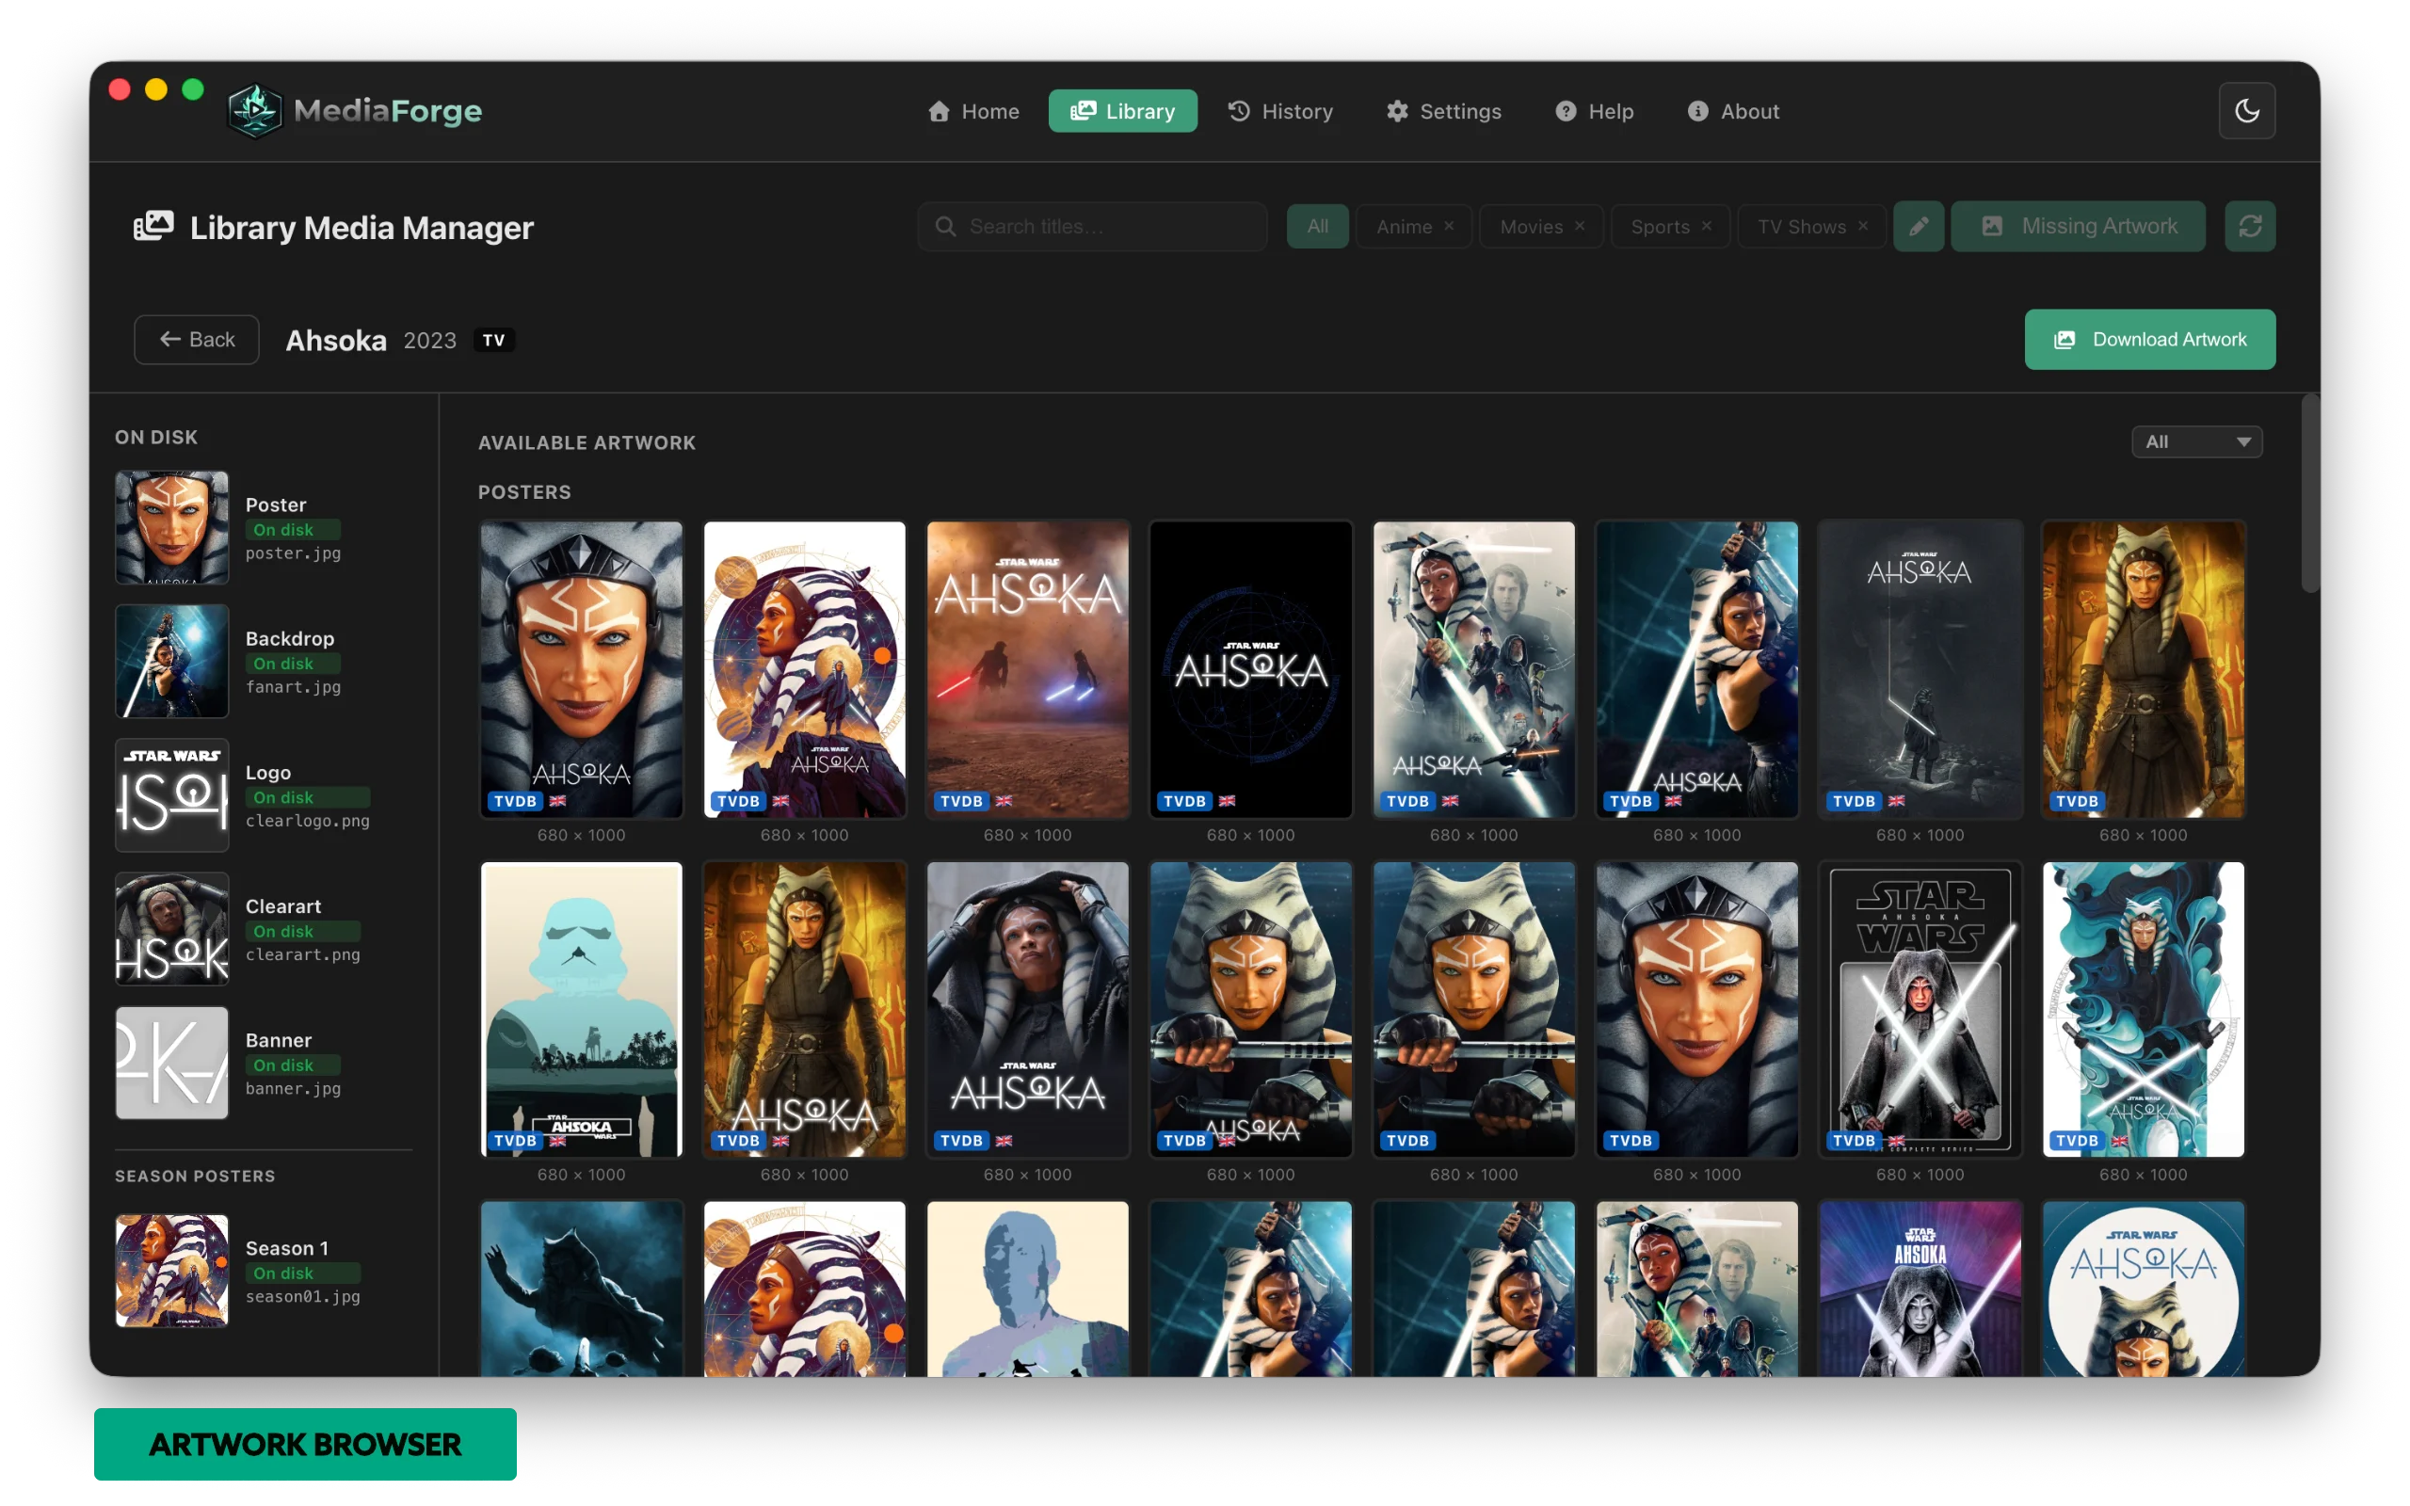Choose the stormtrooper silhouette minimalist poster
The image size is (2410, 1506).
coord(582,1009)
